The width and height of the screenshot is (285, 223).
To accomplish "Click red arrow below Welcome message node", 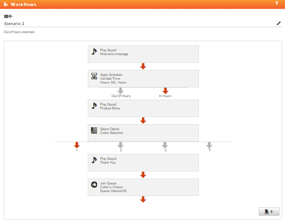I will pyautogui.click(x=143, y=66).
